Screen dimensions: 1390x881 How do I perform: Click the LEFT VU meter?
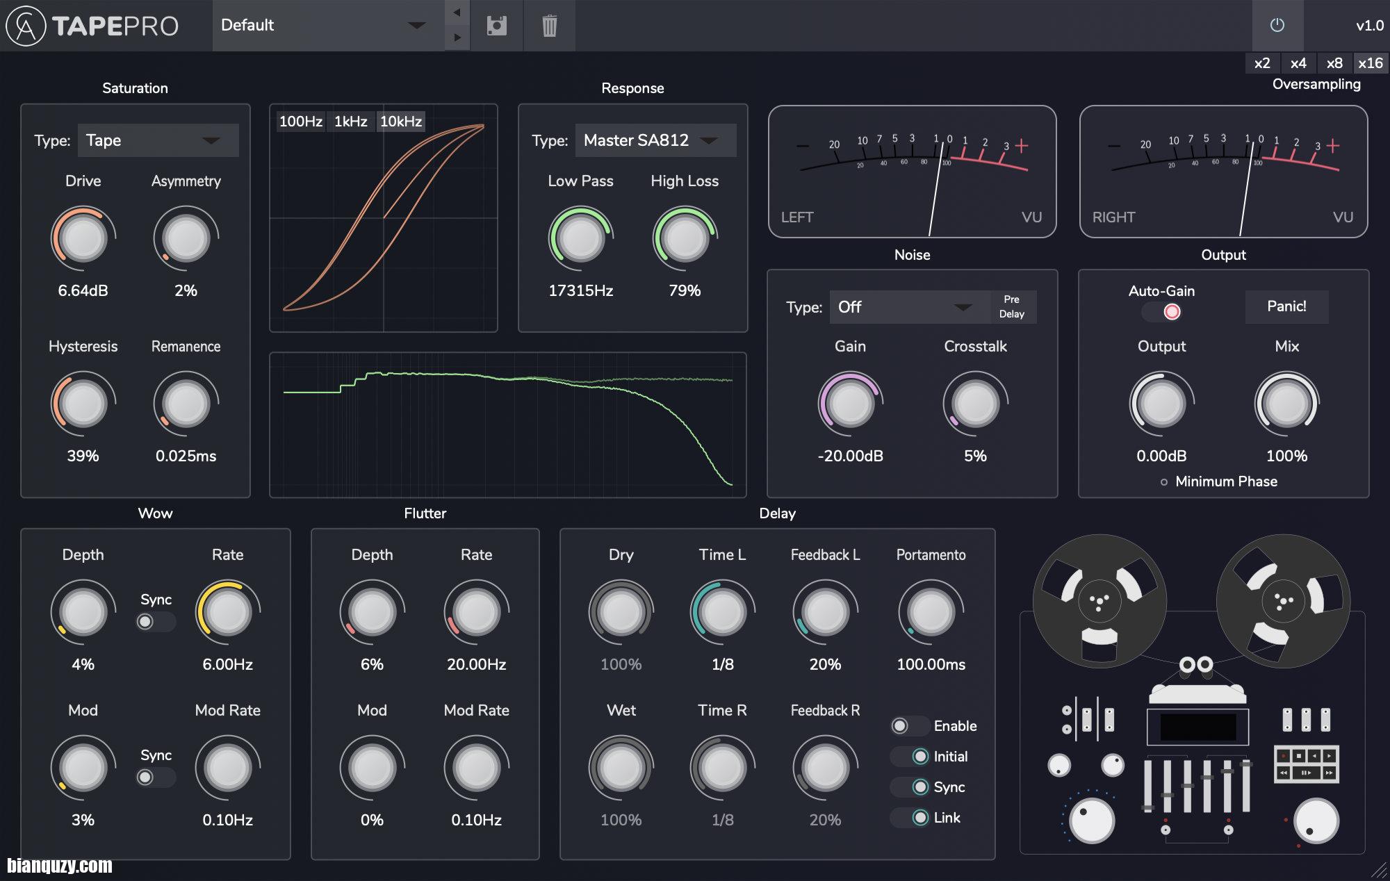(912, 172)
